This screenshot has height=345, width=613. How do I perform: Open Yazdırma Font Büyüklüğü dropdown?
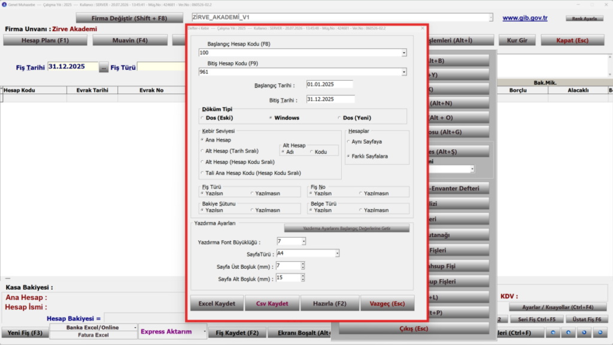(304, 242)
